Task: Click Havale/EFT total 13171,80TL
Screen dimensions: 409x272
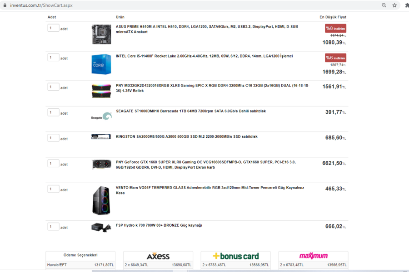Action: tap(104, 265)
